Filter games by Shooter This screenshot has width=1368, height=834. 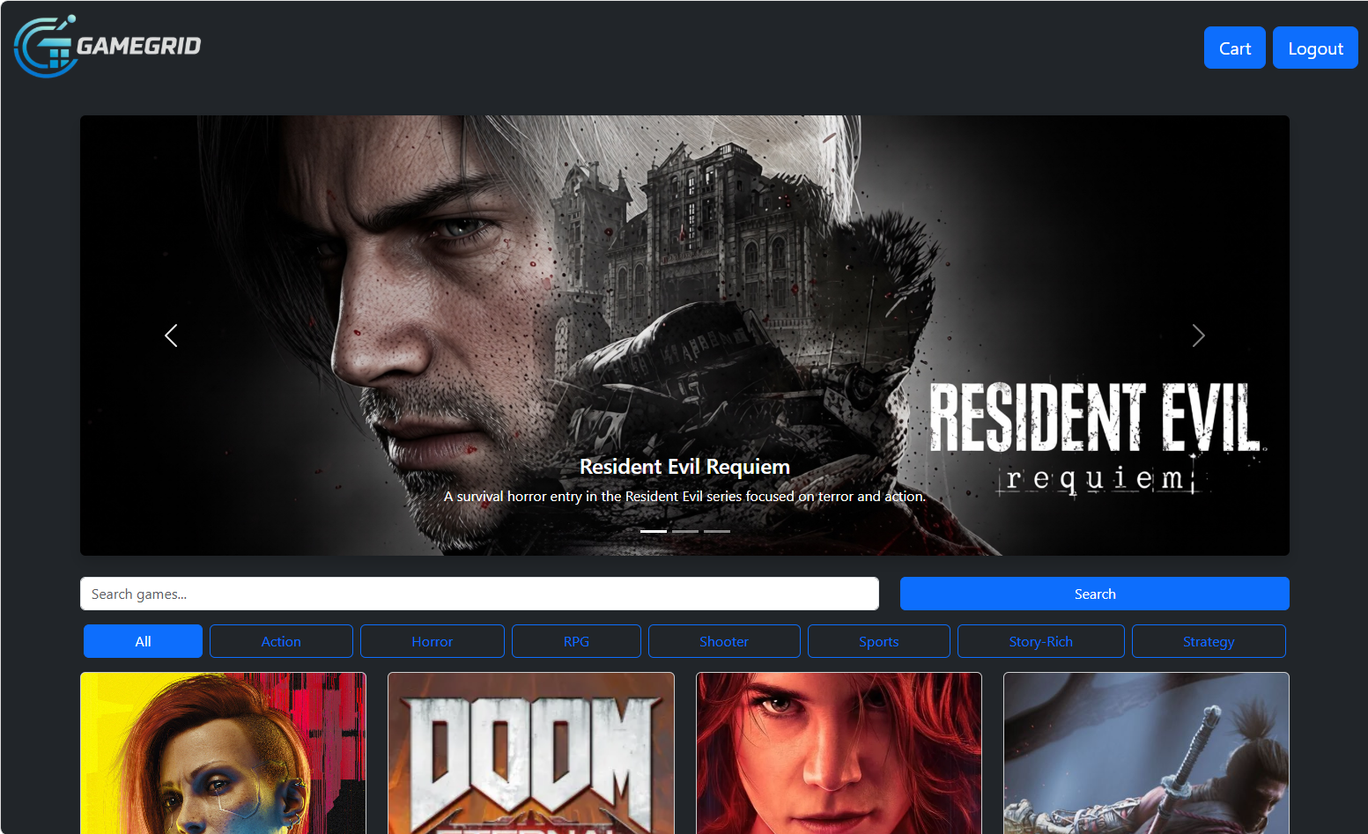pyautogui.click(x=724, y=641)
